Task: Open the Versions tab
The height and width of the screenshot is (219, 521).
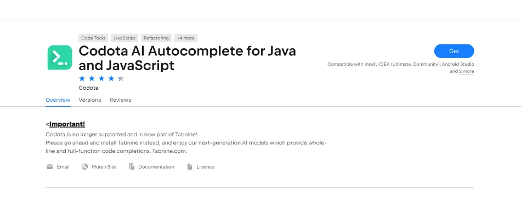Action: click(x=90, y=100)
